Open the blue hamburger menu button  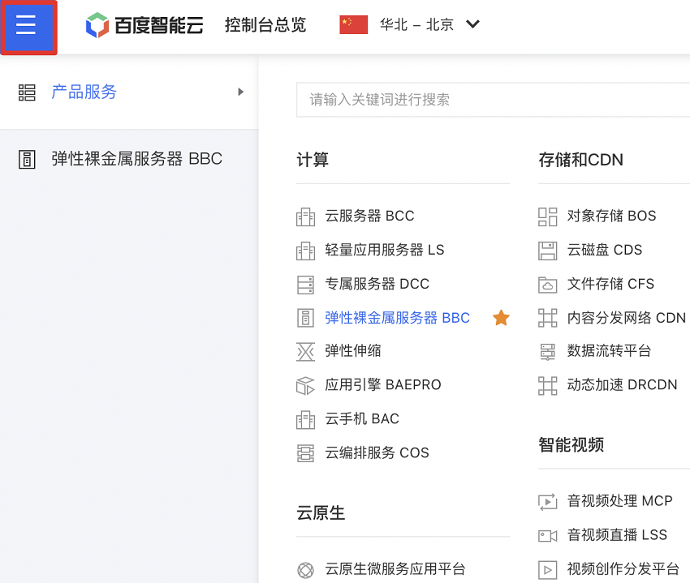pyautogui.click(x=28, y=25)
